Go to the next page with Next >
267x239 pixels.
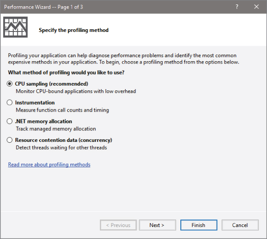157,225
